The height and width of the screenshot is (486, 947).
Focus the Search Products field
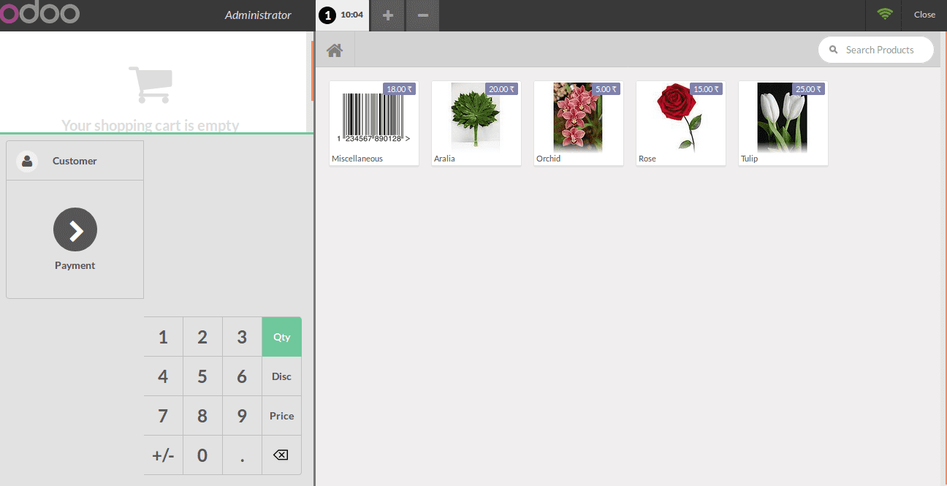(x=876, y=50)
